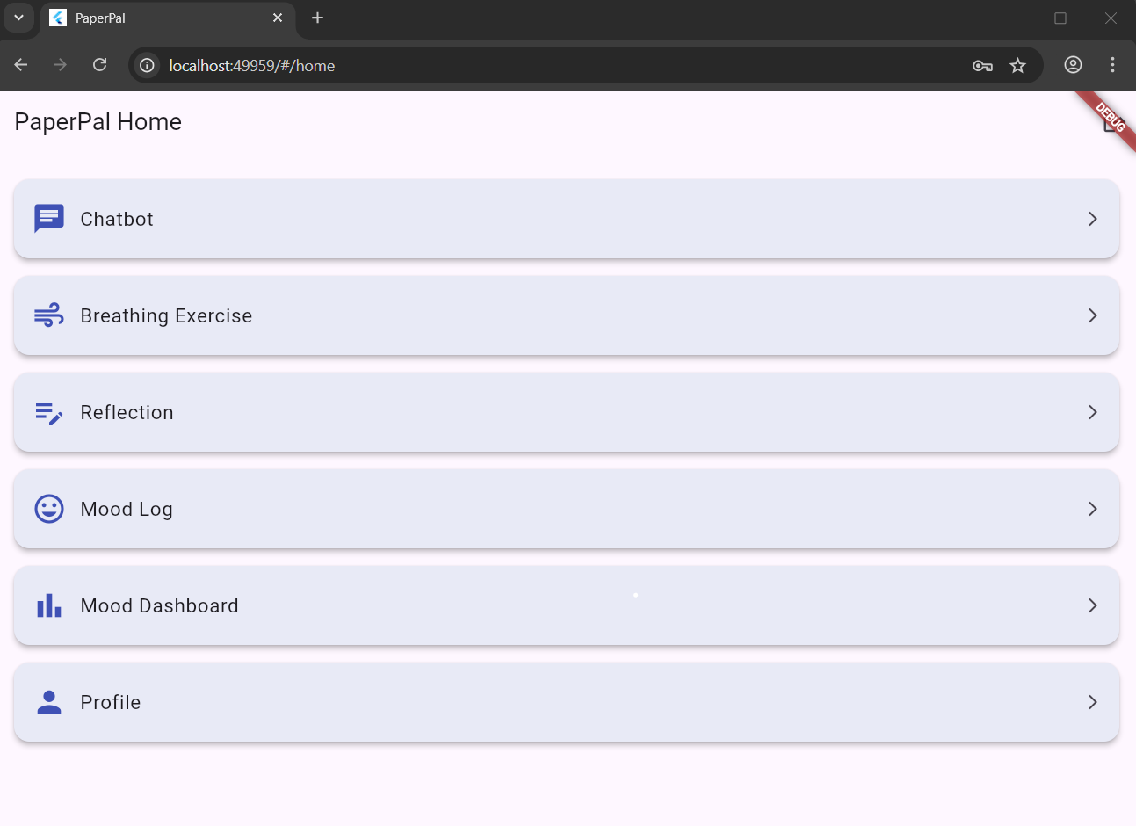Click the chevron on the Mood Dashboard row
The image size is (1136, 826).
click(x=1092, y=605)
